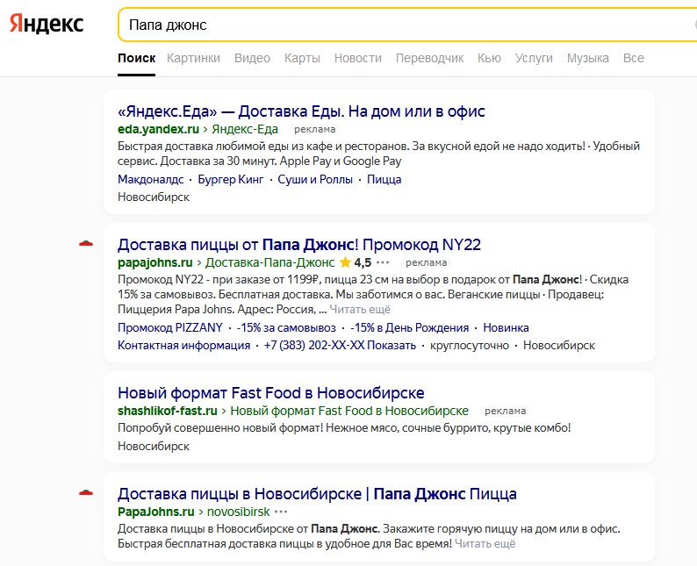Click Новосибирск under the Яндекс.Еда ad
Screen dimensions: 697x566
tap(154, 197)
